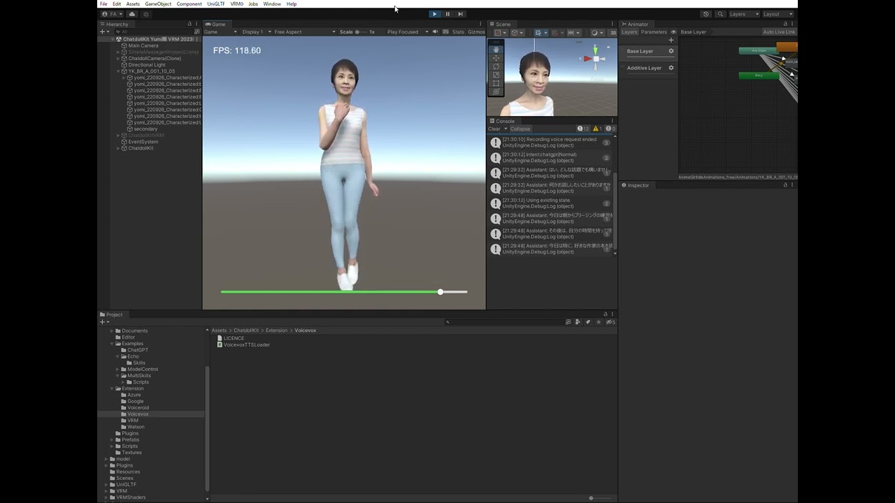The image size is (895, 503).
Task: Select the Rotate tool in Scene view
Action: point(496,66)
